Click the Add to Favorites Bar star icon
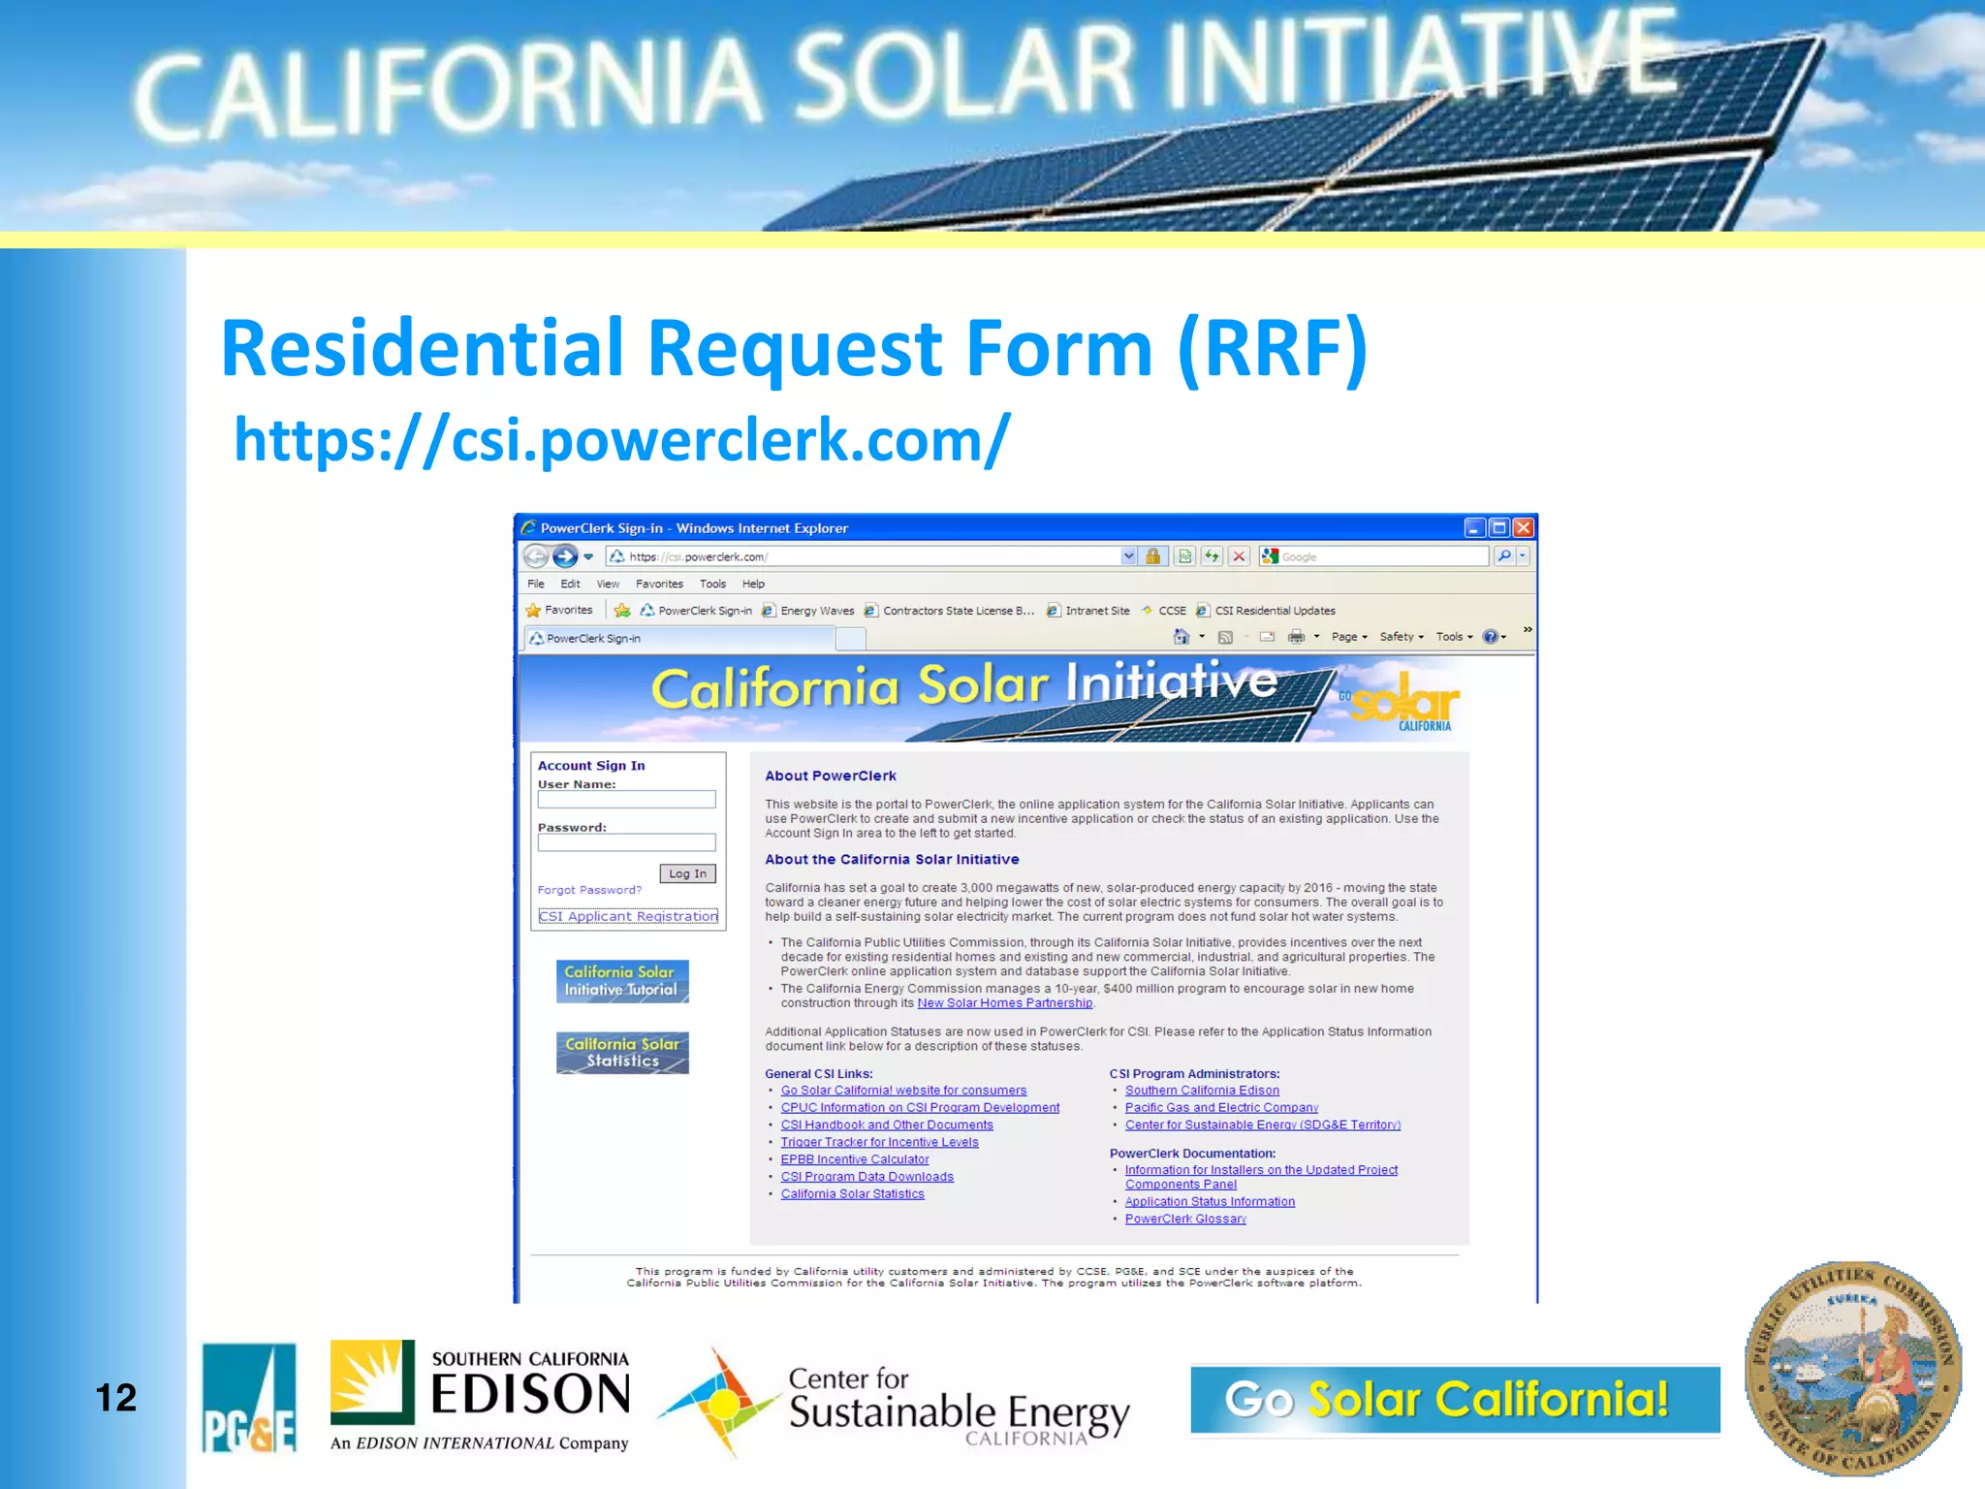Image resolution: width=1985 pixels, height=1489 pixels. pyautogui.click(x=622, y=611)
